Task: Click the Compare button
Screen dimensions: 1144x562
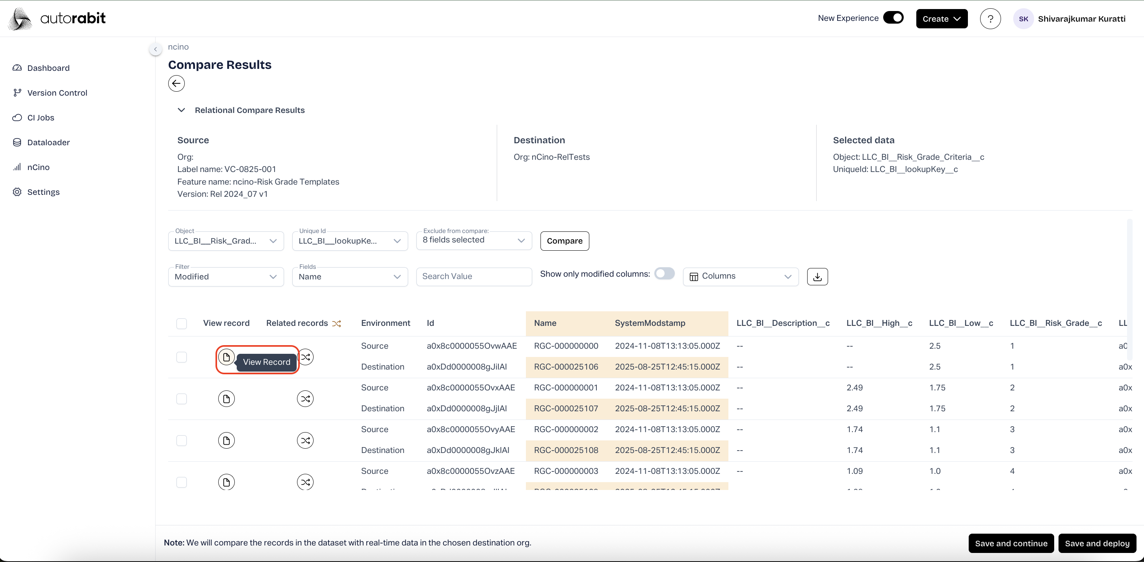Action: click(x=565, y=241)
